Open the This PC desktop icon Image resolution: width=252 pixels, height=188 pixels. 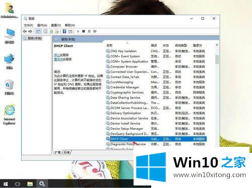pyautogui.click(x=10, y=36)
